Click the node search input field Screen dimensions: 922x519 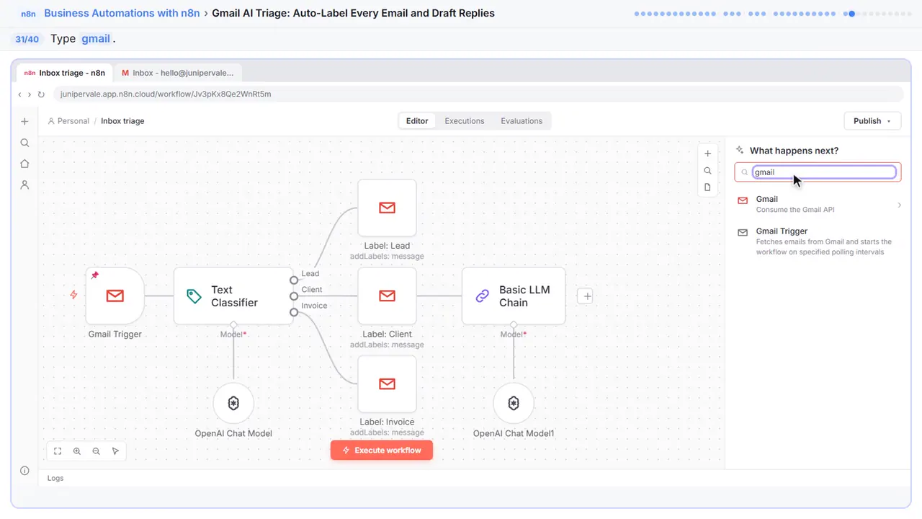(824, 172)
